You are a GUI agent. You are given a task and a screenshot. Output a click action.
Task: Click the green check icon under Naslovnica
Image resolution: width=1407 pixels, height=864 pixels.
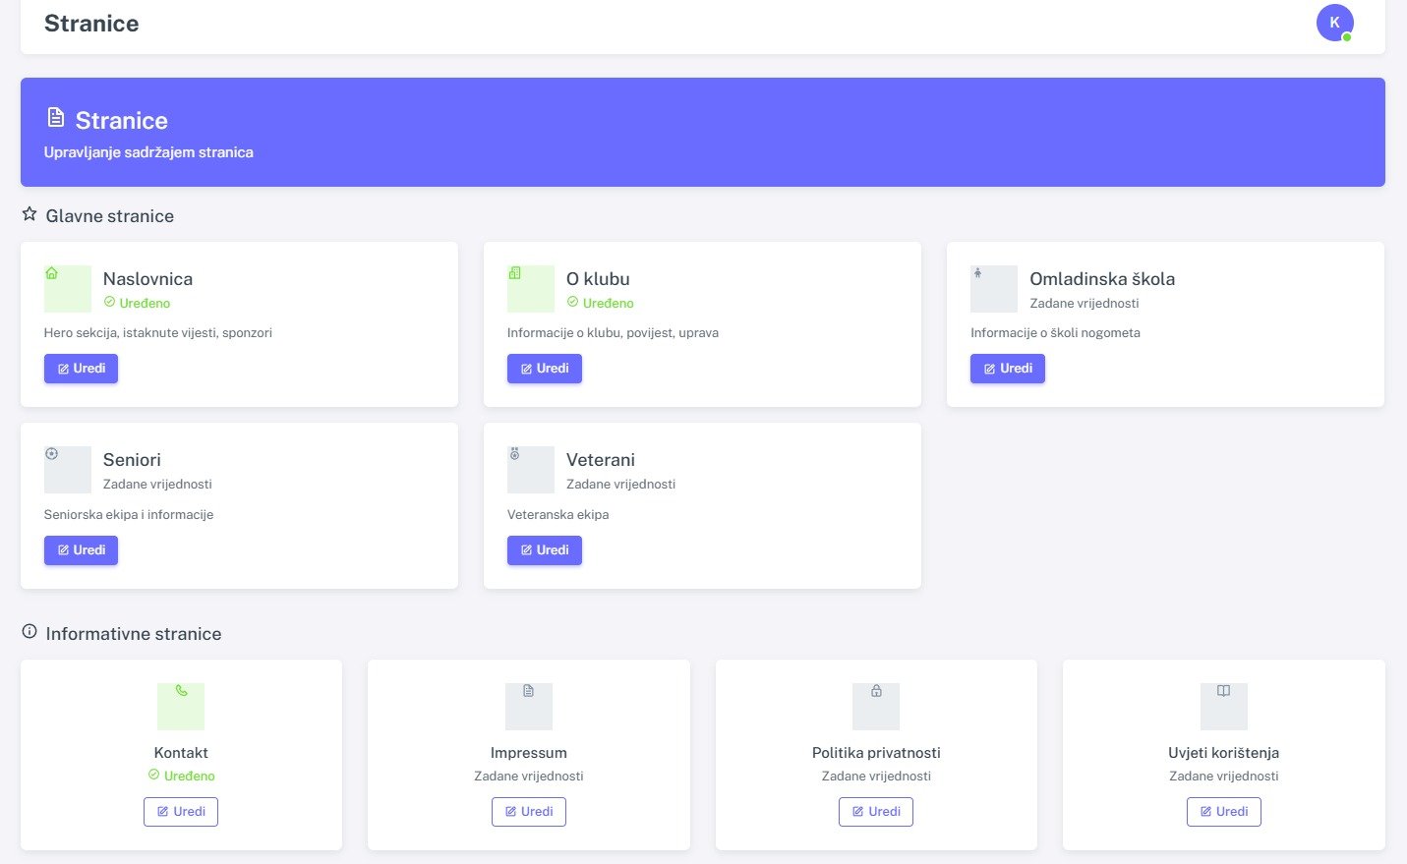109,302
